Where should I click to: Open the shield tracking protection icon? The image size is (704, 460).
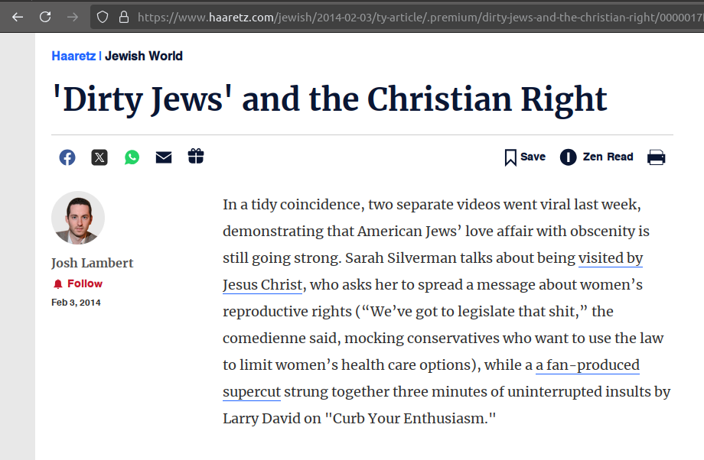click(103, 17)
